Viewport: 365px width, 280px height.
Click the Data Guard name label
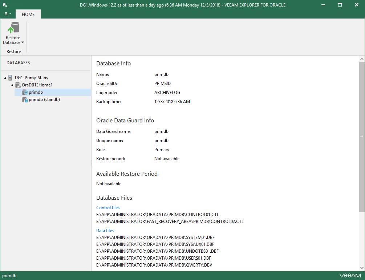click(x=114, y=131)
